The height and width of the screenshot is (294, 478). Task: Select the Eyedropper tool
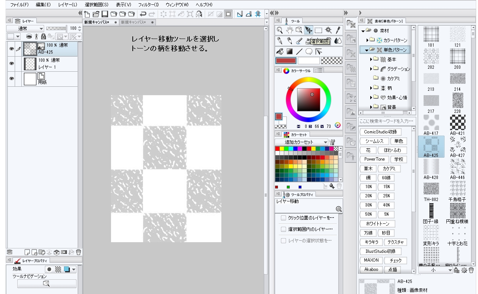point(338,30)
